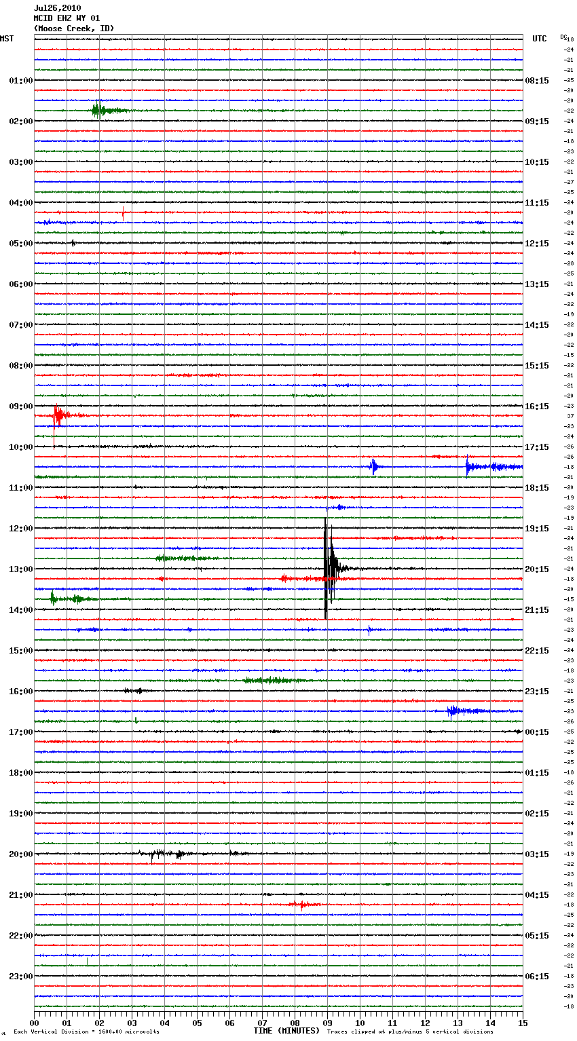Click the traces clipped footnote text
Screen dimensions: 577x1041
click(x=410, y=1031)
